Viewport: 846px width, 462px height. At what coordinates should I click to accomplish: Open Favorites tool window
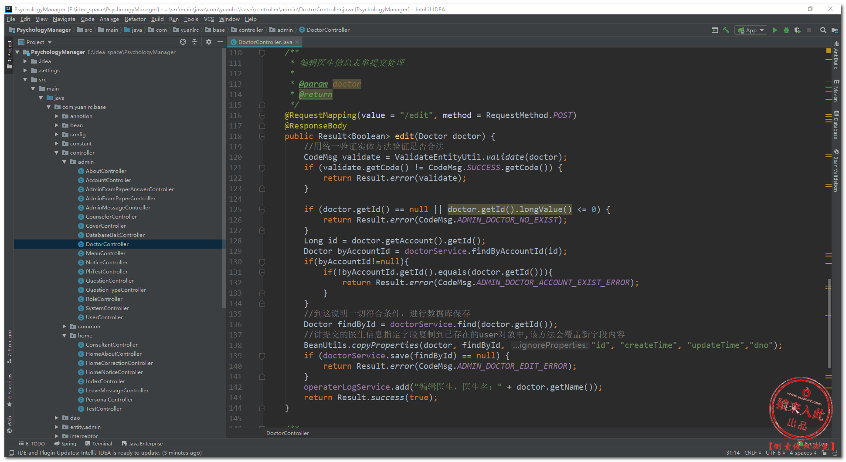coord(10,390)
